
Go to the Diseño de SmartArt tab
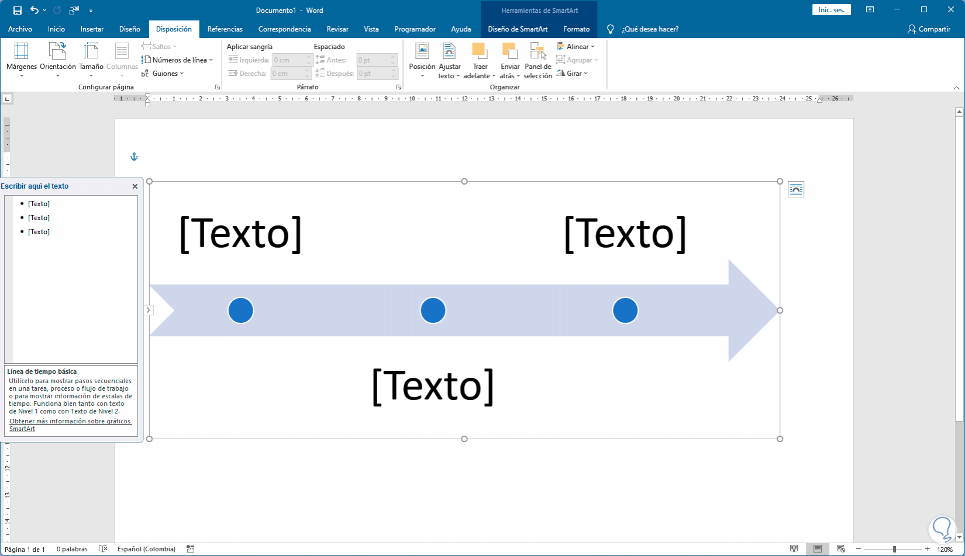tap(518, 29)
